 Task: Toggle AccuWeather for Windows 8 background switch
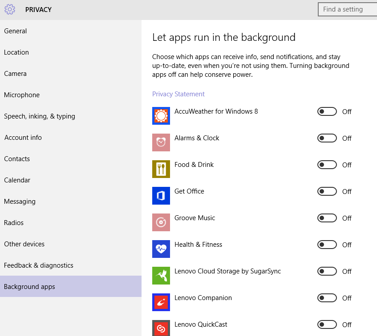tap(327, 111)
